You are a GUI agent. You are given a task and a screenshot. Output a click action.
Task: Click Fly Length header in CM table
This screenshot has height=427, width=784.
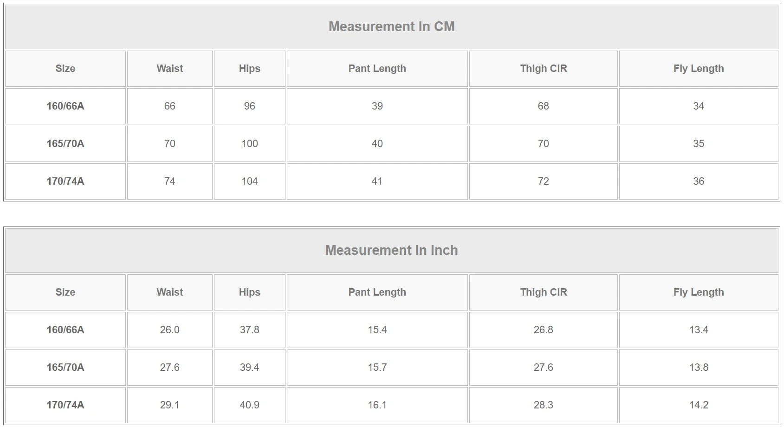[699, 69]
